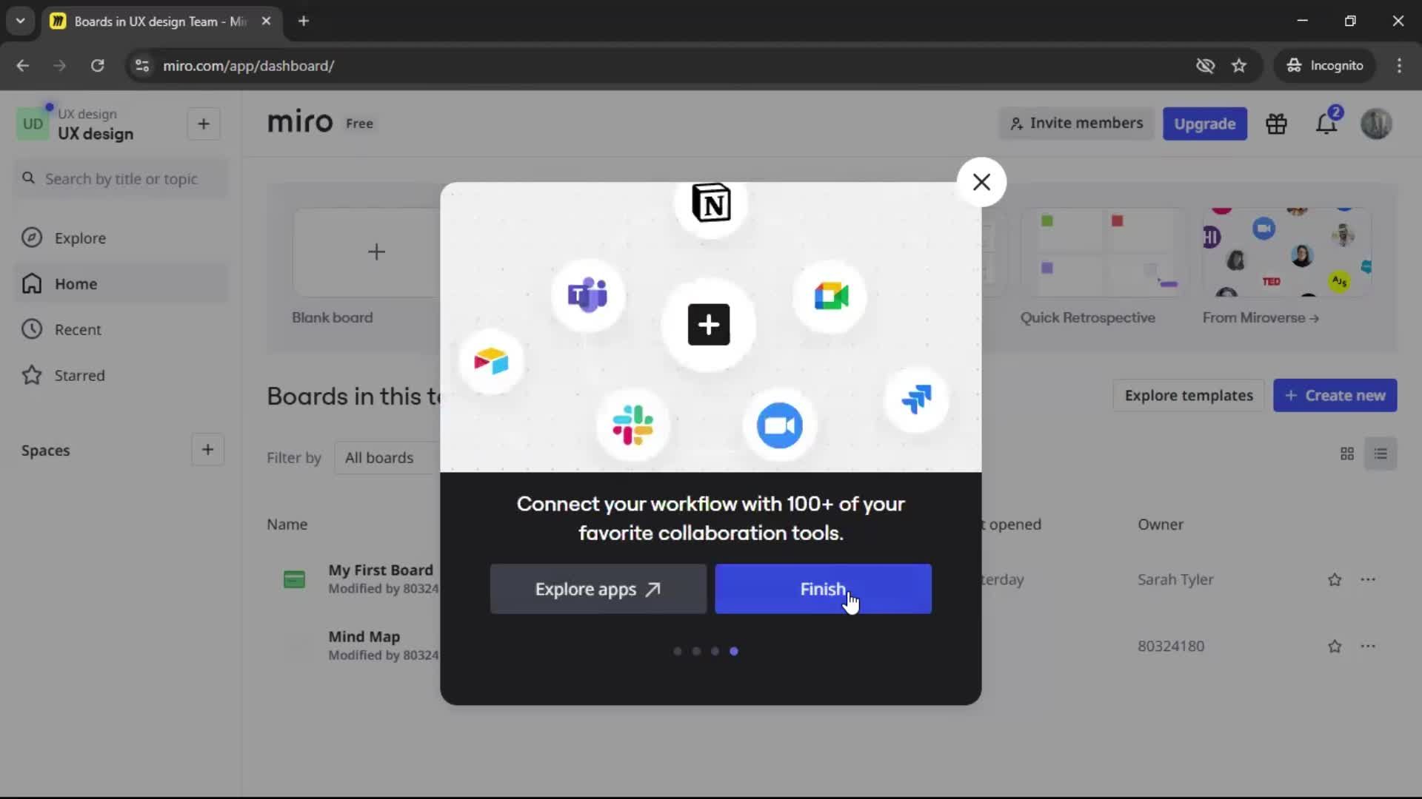1422x799 pixels.
Task: Open the gift rewards icon
Action: (1276, 124)
